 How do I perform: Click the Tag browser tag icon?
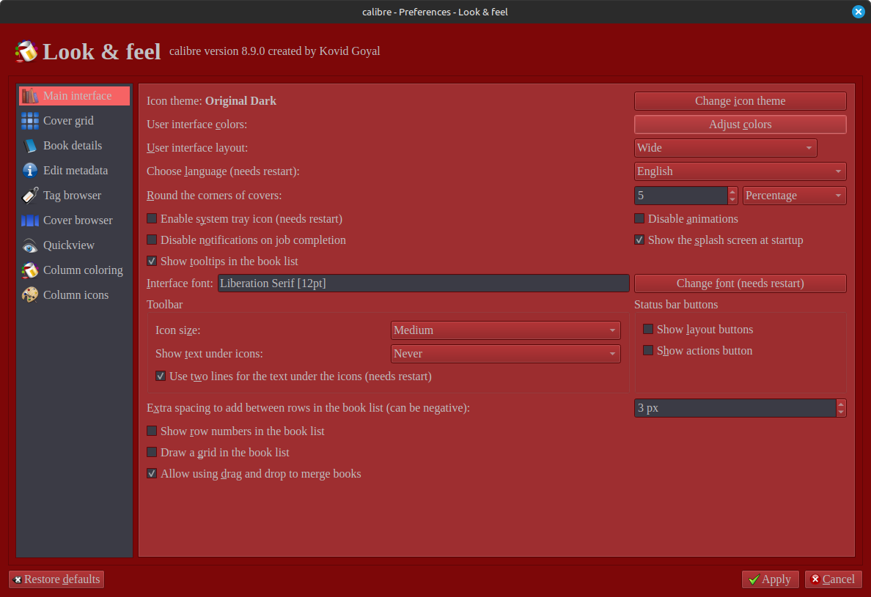tap(30, 196)
